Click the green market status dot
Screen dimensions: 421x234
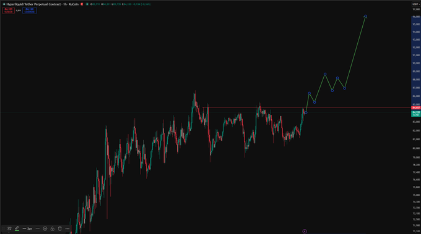pos(87,4)
